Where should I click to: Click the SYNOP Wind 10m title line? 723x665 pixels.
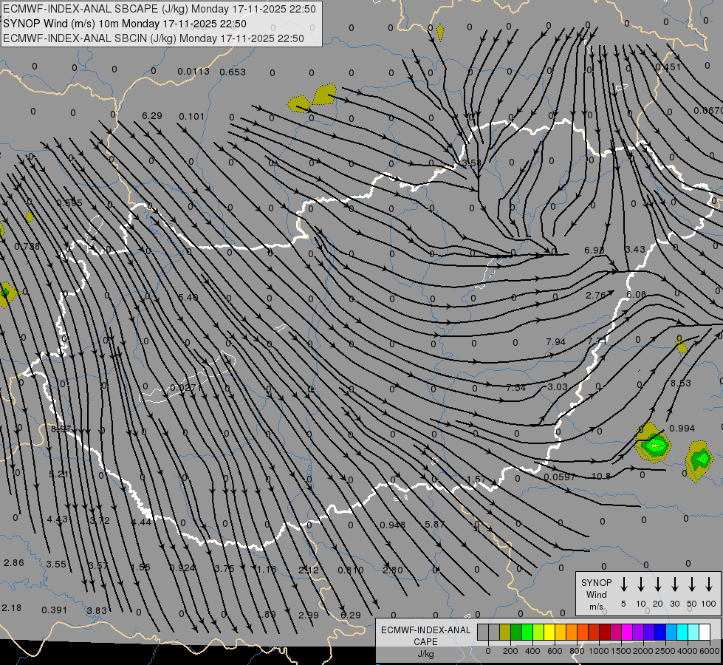click(x=125, y=24)
